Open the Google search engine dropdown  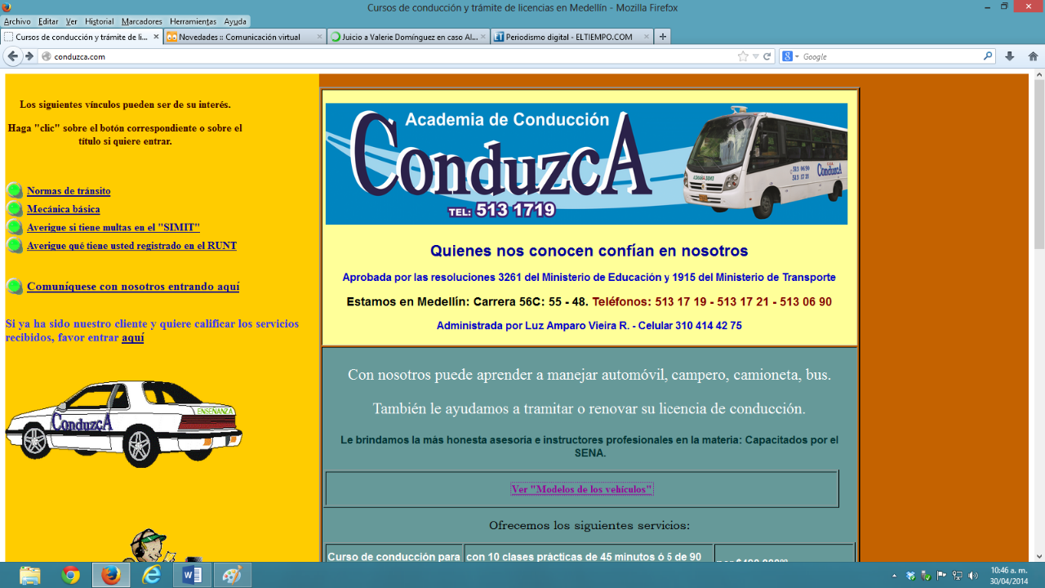coord(790,56)
